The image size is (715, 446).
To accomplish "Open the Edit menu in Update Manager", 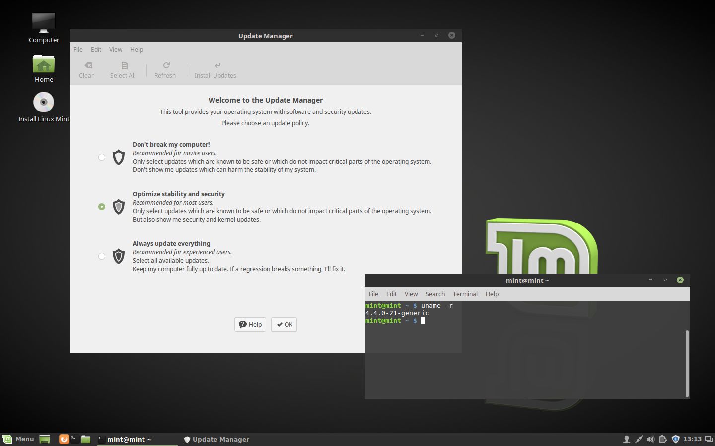I will [x=96, y=49].
